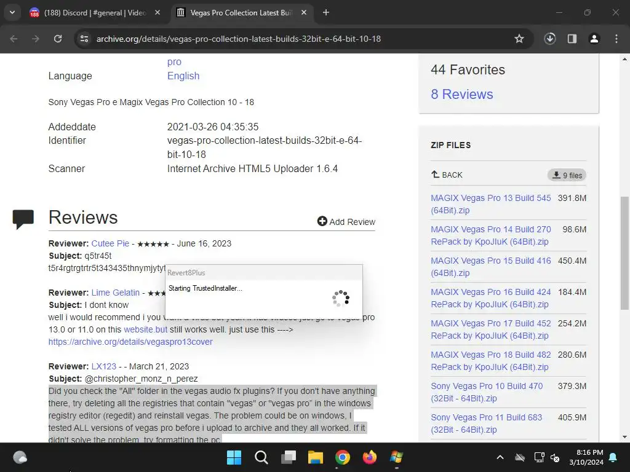Click the muted volume tray icon

click(x=556, y=457)
